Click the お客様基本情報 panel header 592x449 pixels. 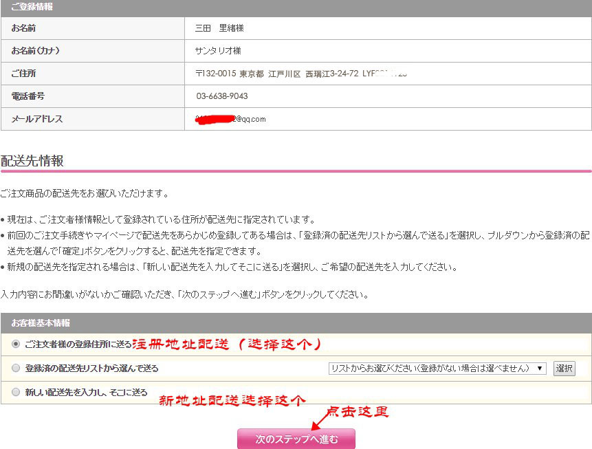pyautogui.click(x=41, y=322)
